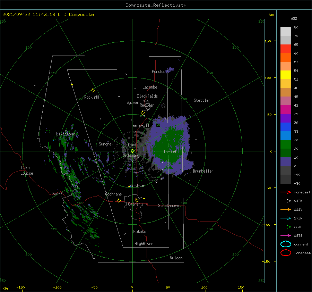Image resolution: width=312 pixels, height=292 pixels.
Task: Click the Lacombe city label
Action: click(x=150, y=87)
